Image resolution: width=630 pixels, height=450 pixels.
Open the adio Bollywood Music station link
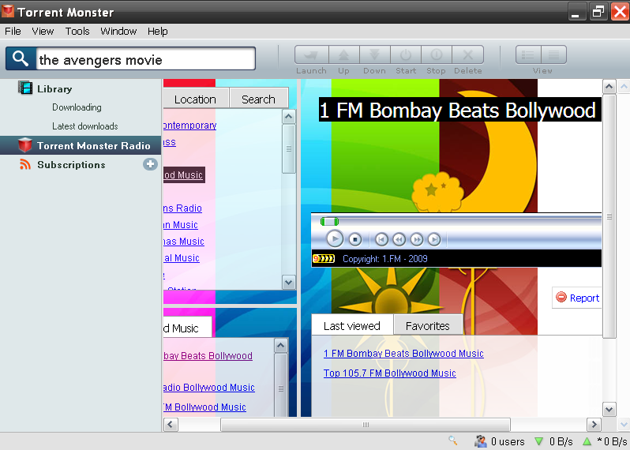[x=209, y=388]
